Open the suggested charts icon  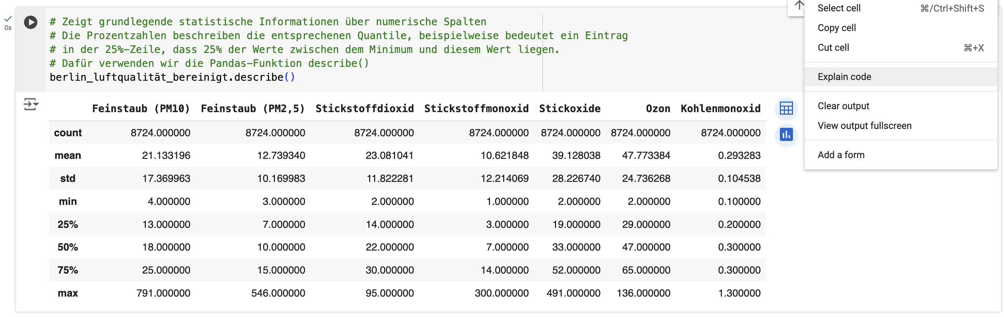[x=786, y=135]
